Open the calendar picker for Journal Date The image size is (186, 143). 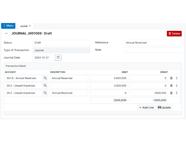[58, 58]
